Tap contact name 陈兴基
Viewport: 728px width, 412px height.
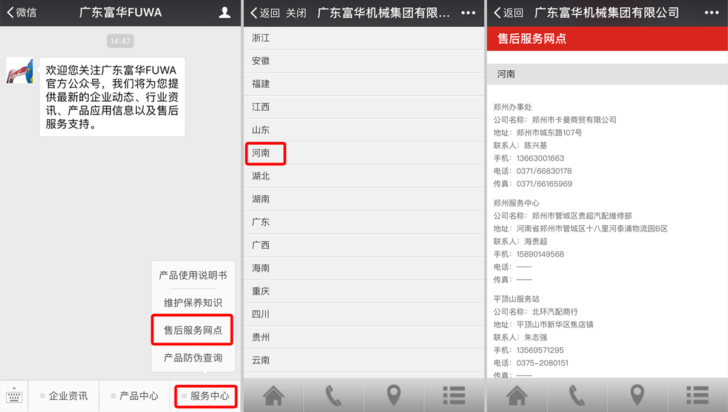click(536, 145)
